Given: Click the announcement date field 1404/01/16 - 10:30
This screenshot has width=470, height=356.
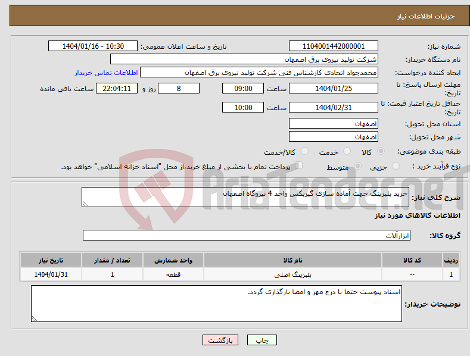Looking at the screenshot, I should (93, 46).
